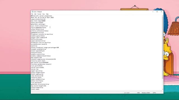Image resolution: width=179 pixels, height=100 pixels.
Task: Click the 'level-type=default' line
Action: (x=38, y=51)
